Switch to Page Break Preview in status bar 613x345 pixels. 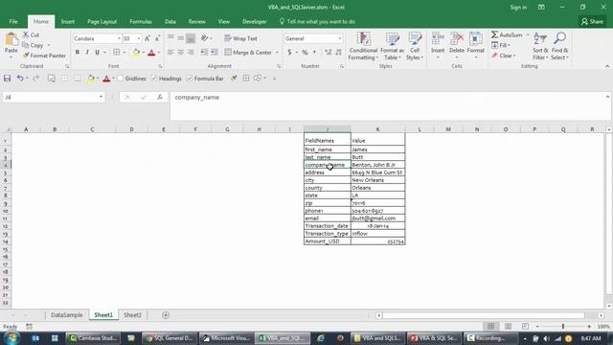(525, 326)
